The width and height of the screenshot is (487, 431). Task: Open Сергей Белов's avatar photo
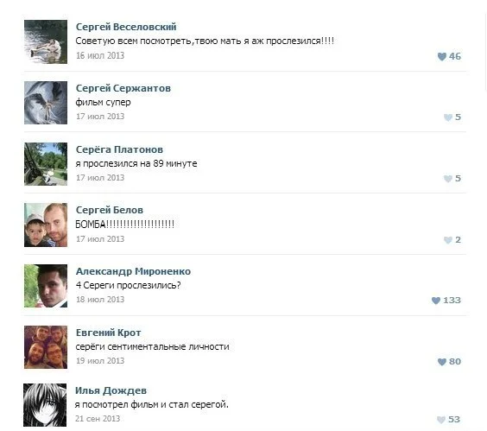[46, 225]
